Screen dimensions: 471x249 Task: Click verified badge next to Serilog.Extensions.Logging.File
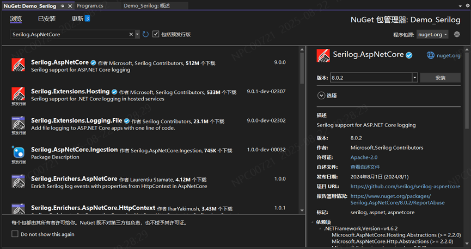pyautogui.click(x=127, y=121)
